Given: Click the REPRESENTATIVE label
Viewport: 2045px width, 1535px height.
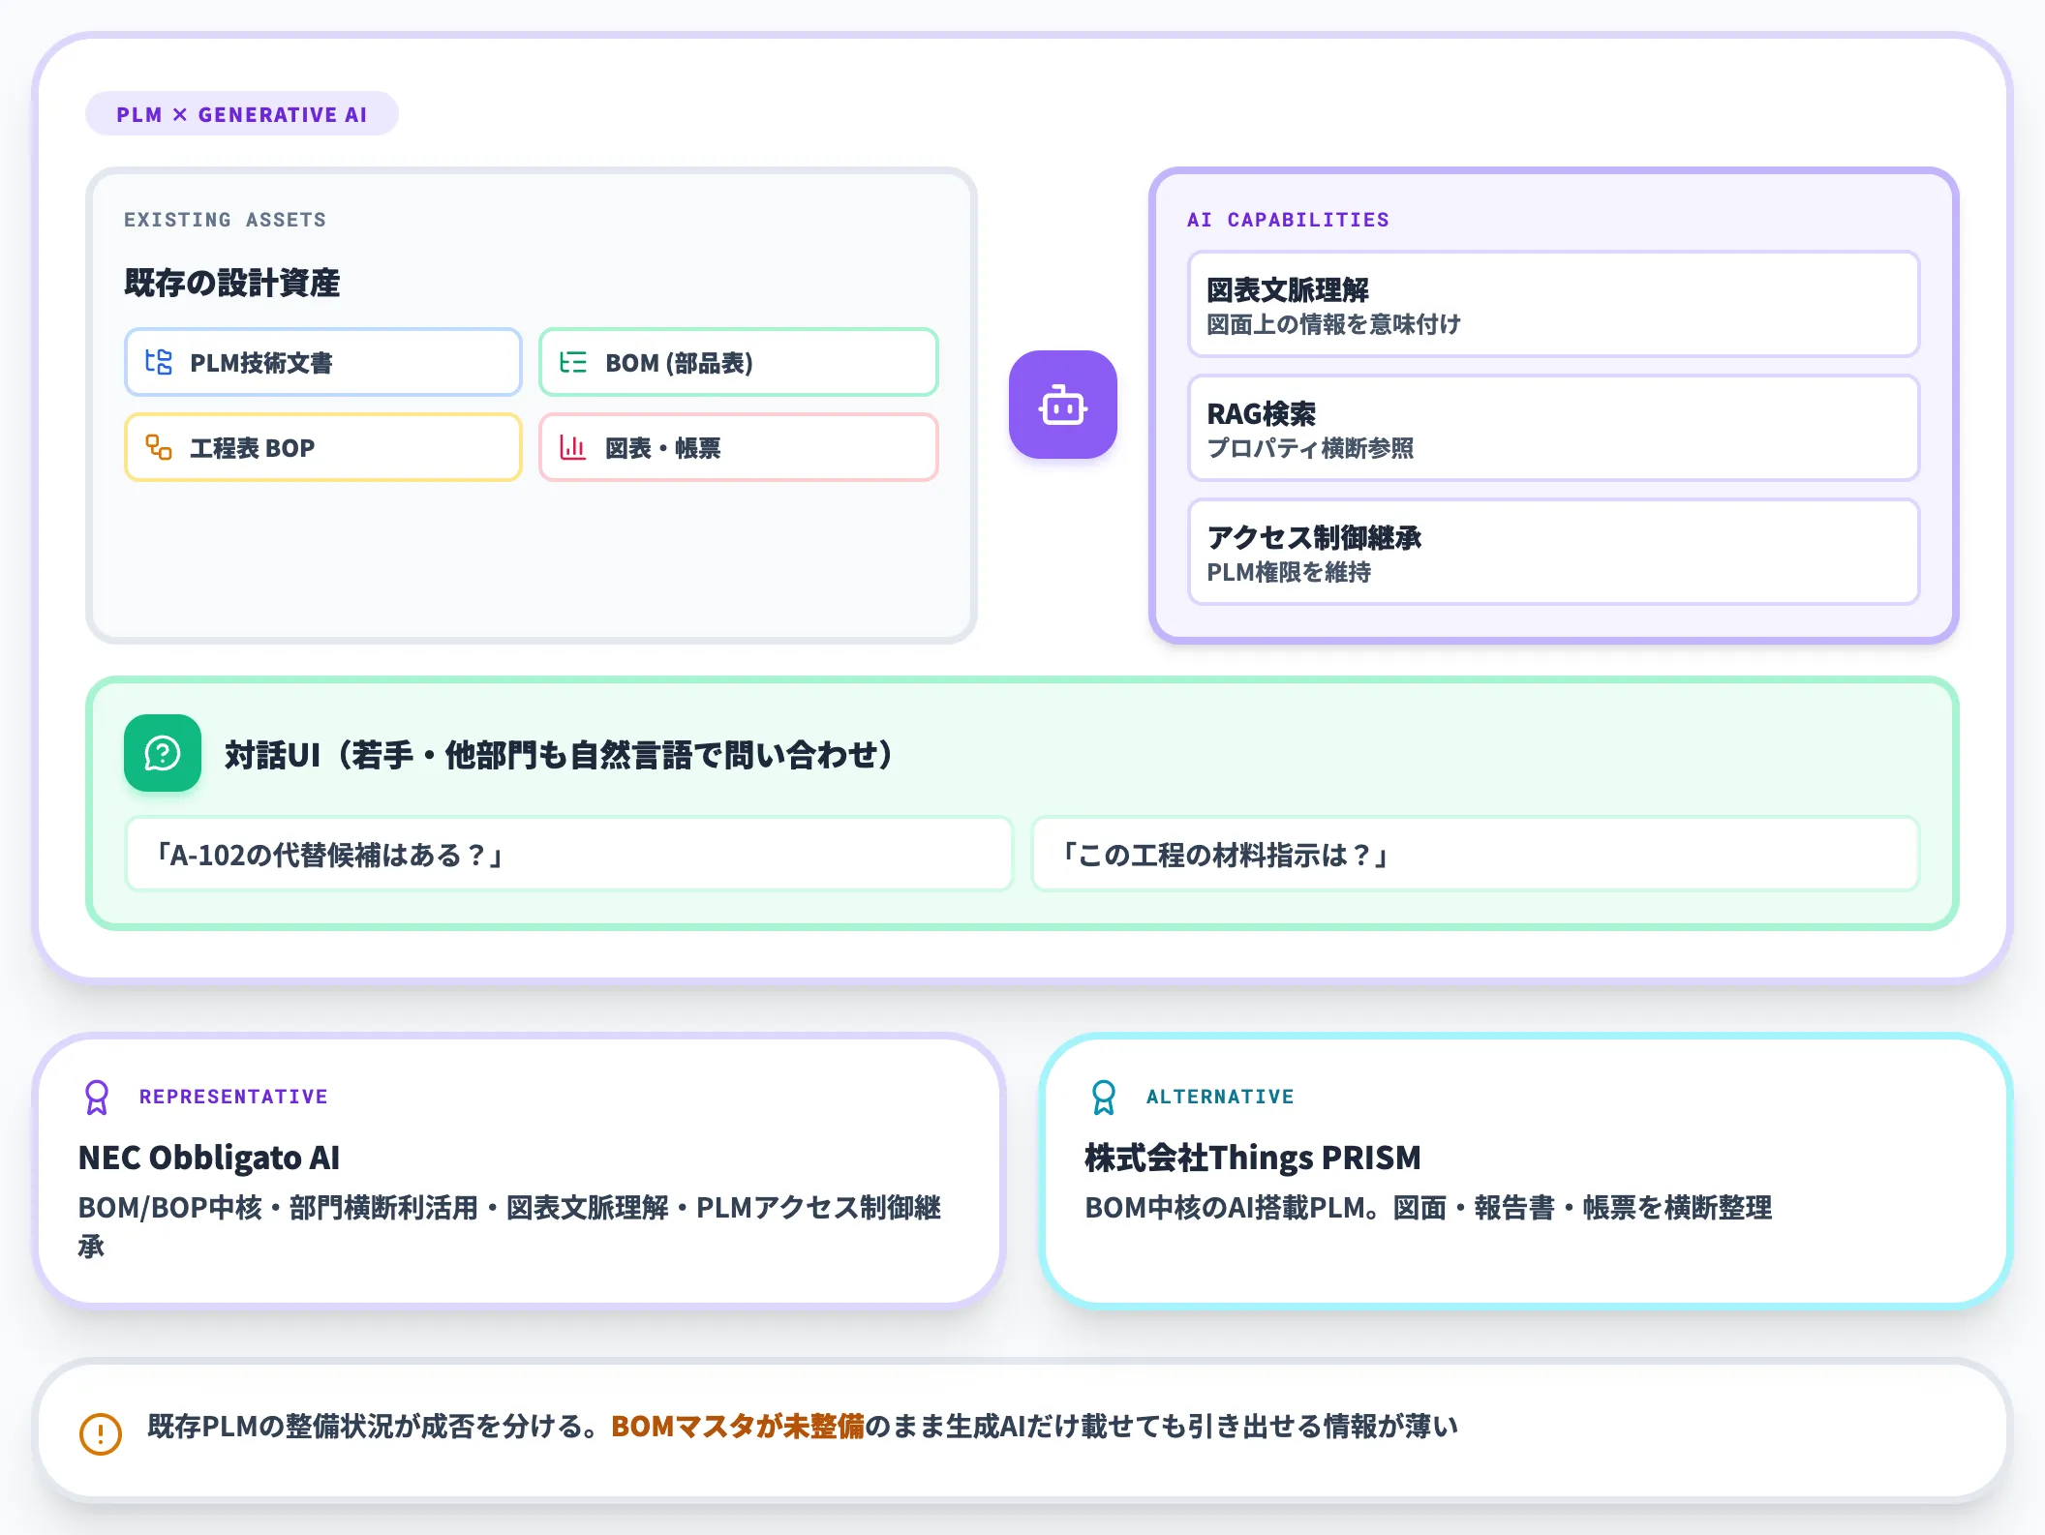Looking at the screenshot, I should [x=233, y=1097].
